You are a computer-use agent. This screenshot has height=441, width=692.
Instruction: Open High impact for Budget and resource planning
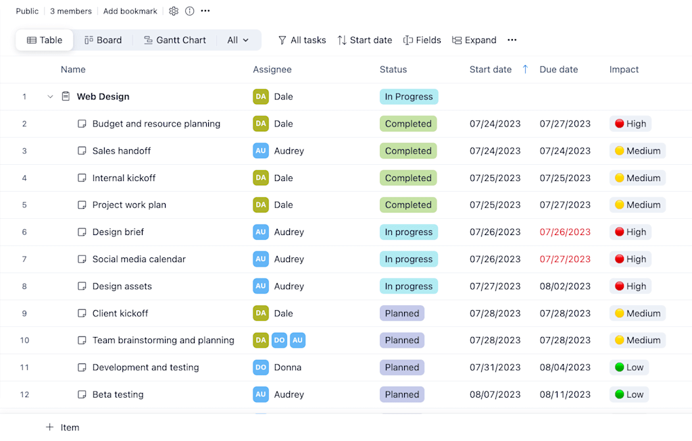(631, 124)
